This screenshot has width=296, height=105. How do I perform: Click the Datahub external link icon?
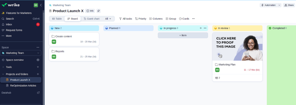(38, 93)
